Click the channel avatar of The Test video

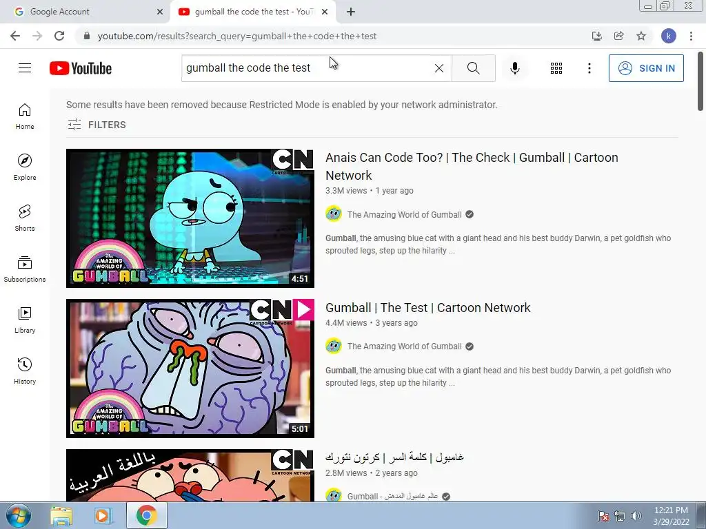(x=334, y=346)
